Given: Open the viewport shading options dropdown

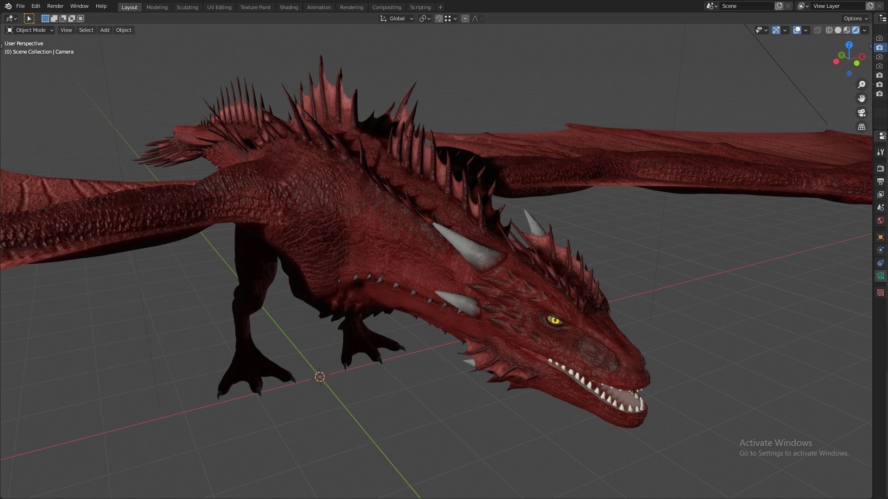Looking at the screenshot, I should pos(864,30).
